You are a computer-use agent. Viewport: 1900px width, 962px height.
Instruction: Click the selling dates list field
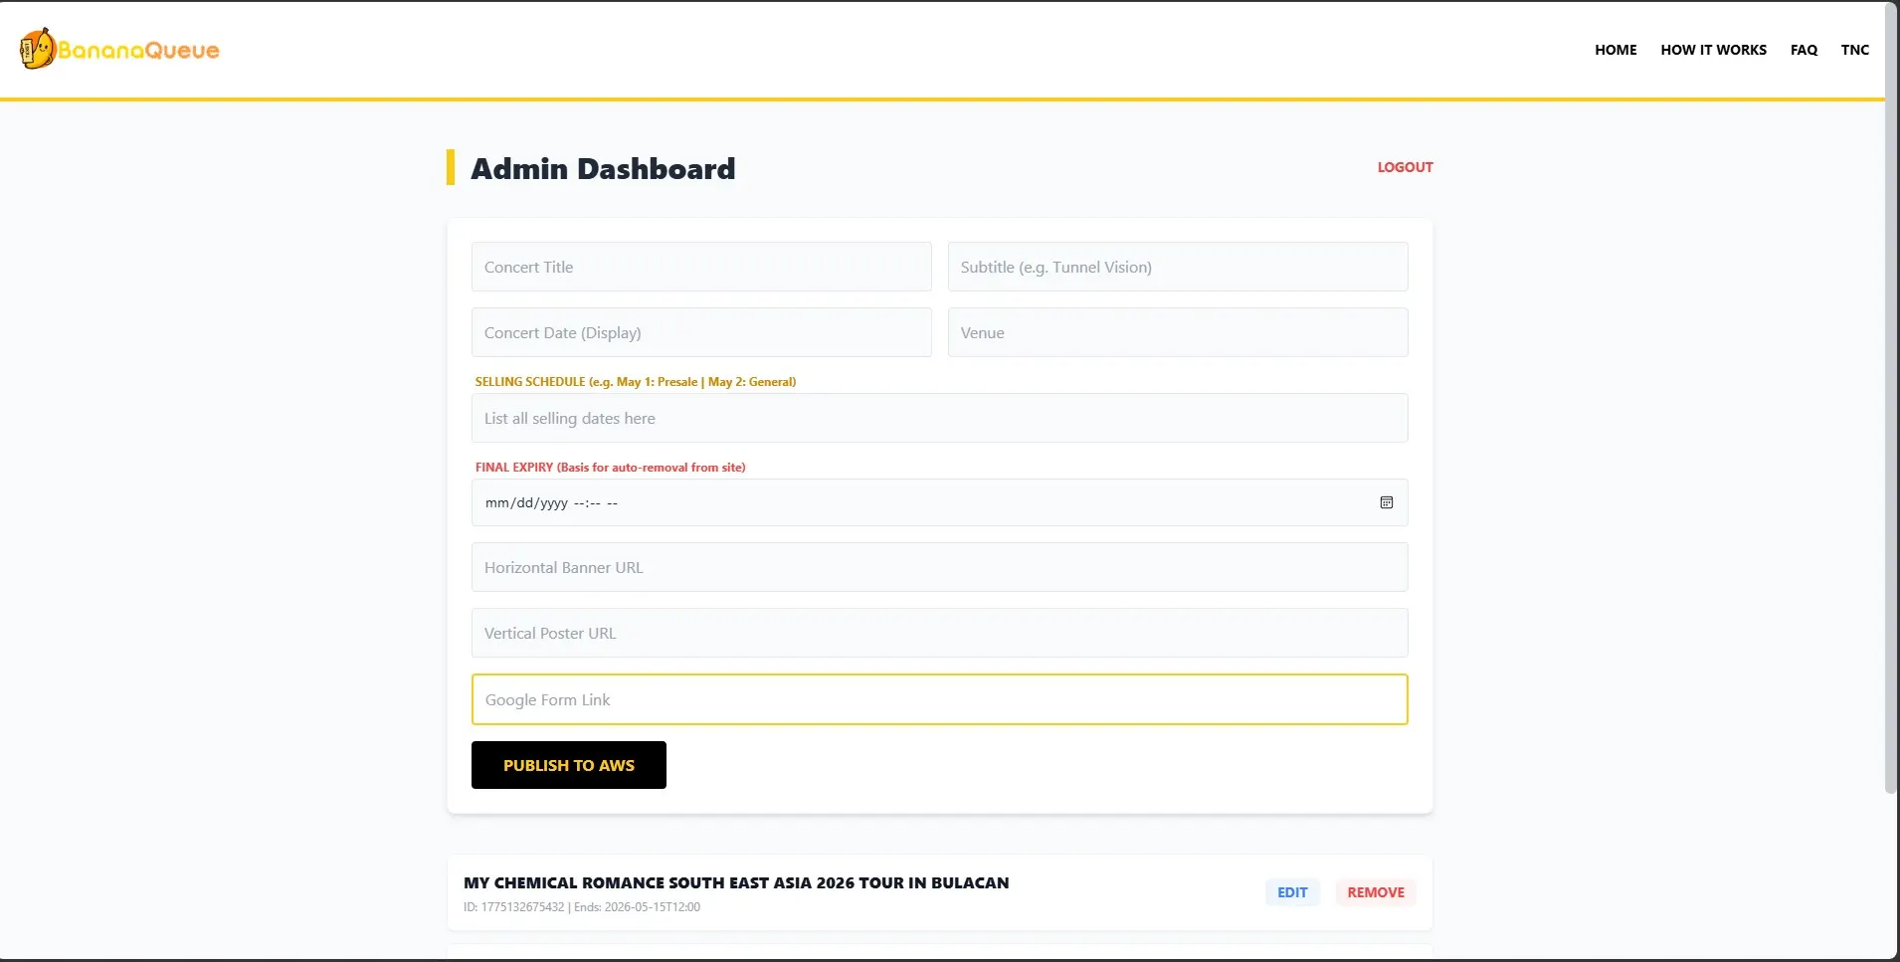click(939, 418)
